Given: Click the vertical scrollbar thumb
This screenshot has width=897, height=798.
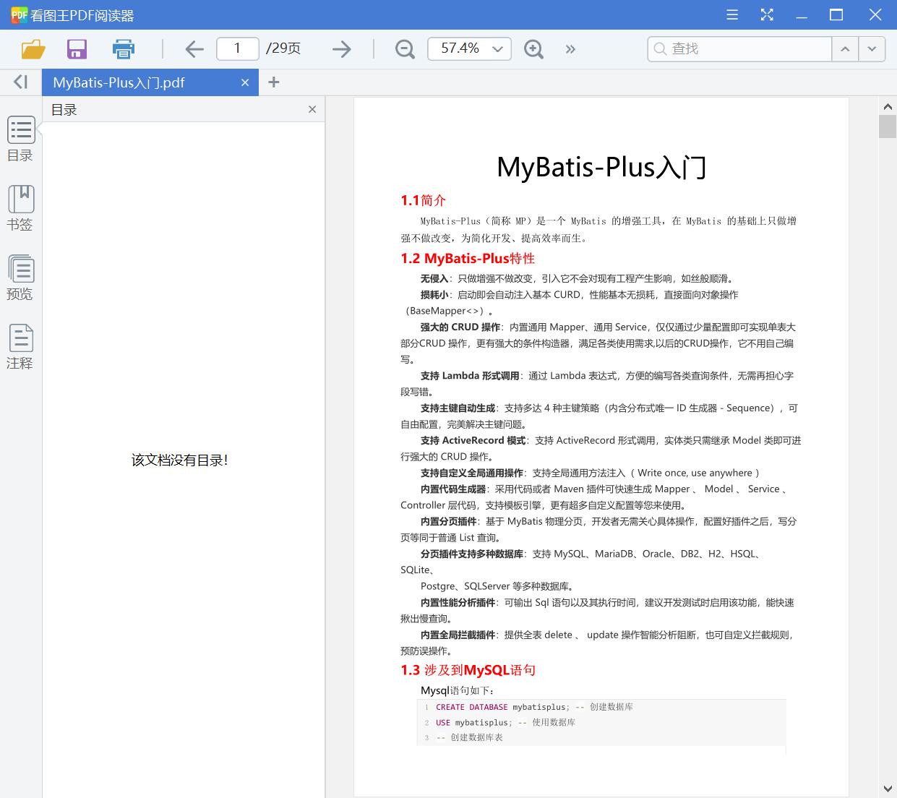Looking at the screenshot, I should pos(888,126).
